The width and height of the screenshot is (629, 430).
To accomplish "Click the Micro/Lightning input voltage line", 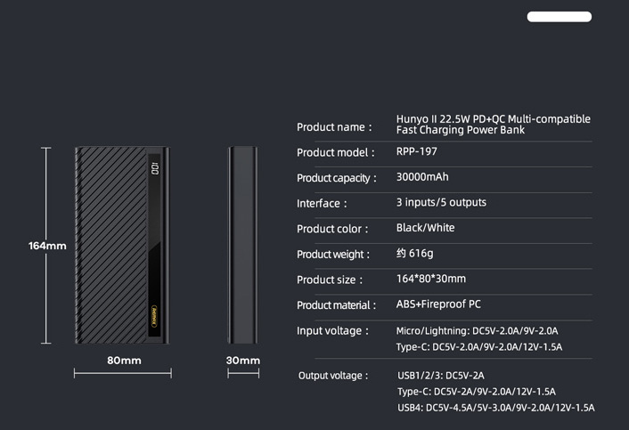I will [477, 331].
